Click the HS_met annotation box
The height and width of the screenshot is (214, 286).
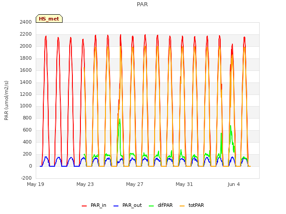coord(49,19)
